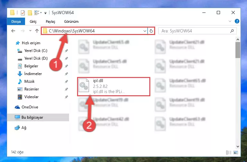Open Videolar folder in sidebar
Screen dimensions: 247x162
28,97
